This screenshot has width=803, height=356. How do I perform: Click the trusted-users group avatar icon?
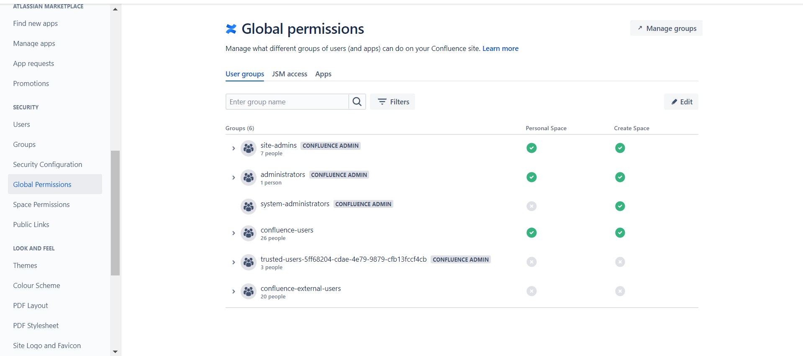click(x=249, y=263)
